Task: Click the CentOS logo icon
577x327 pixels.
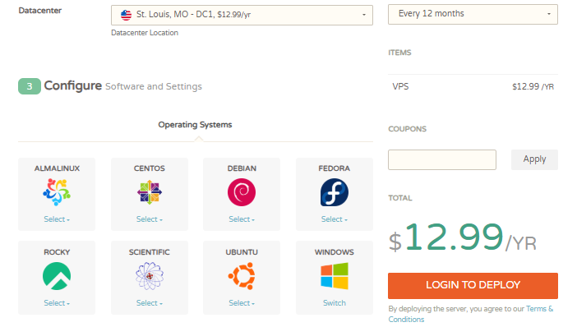Action: [x=150, y=192]
